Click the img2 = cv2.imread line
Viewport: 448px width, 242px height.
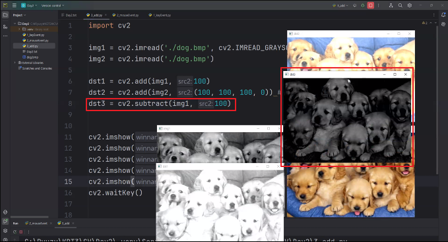point(151,59)
